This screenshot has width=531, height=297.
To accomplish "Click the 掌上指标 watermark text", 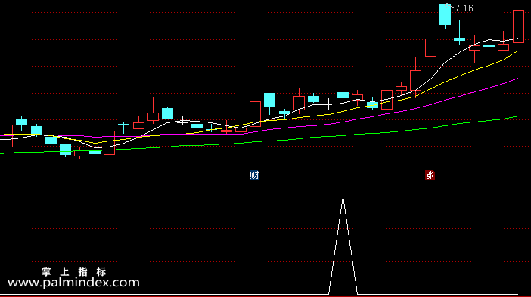I will 74,271.
